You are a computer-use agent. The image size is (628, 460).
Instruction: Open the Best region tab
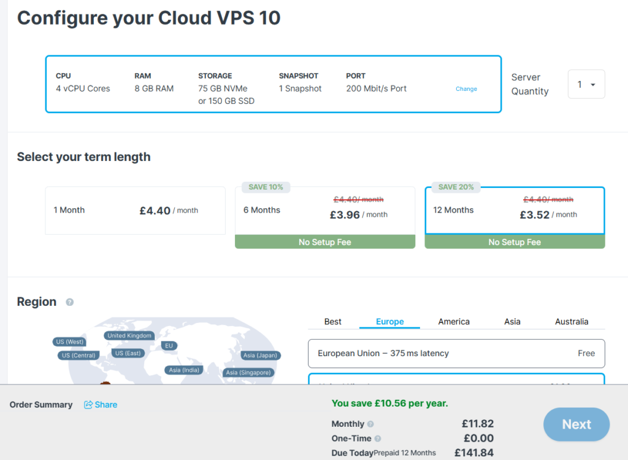(333, 322)
